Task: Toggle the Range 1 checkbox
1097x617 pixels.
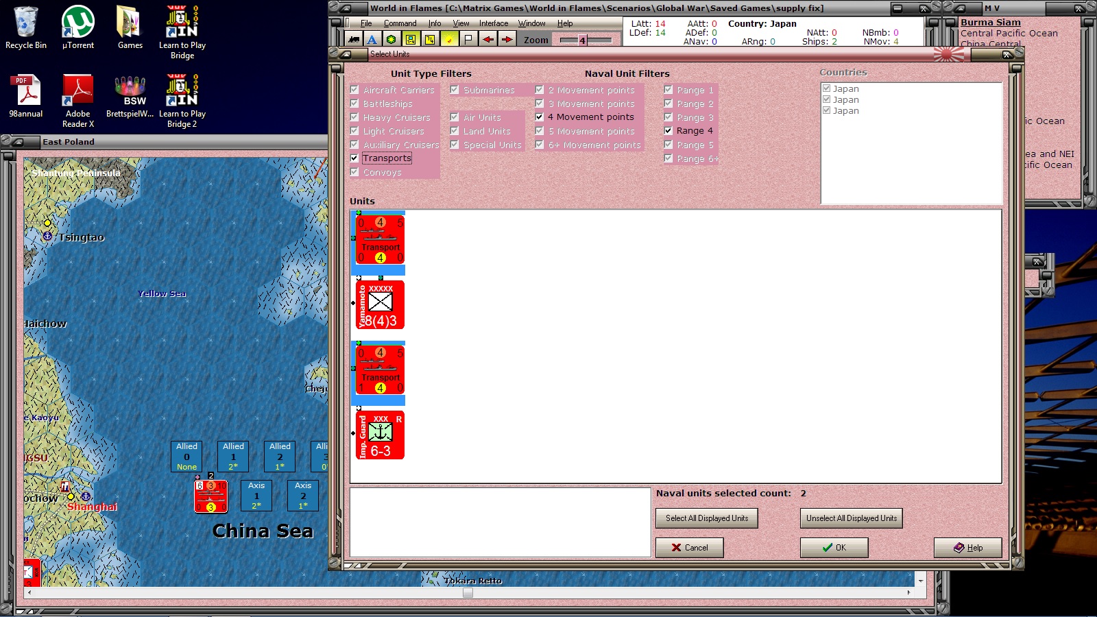Action: [668, 90]
